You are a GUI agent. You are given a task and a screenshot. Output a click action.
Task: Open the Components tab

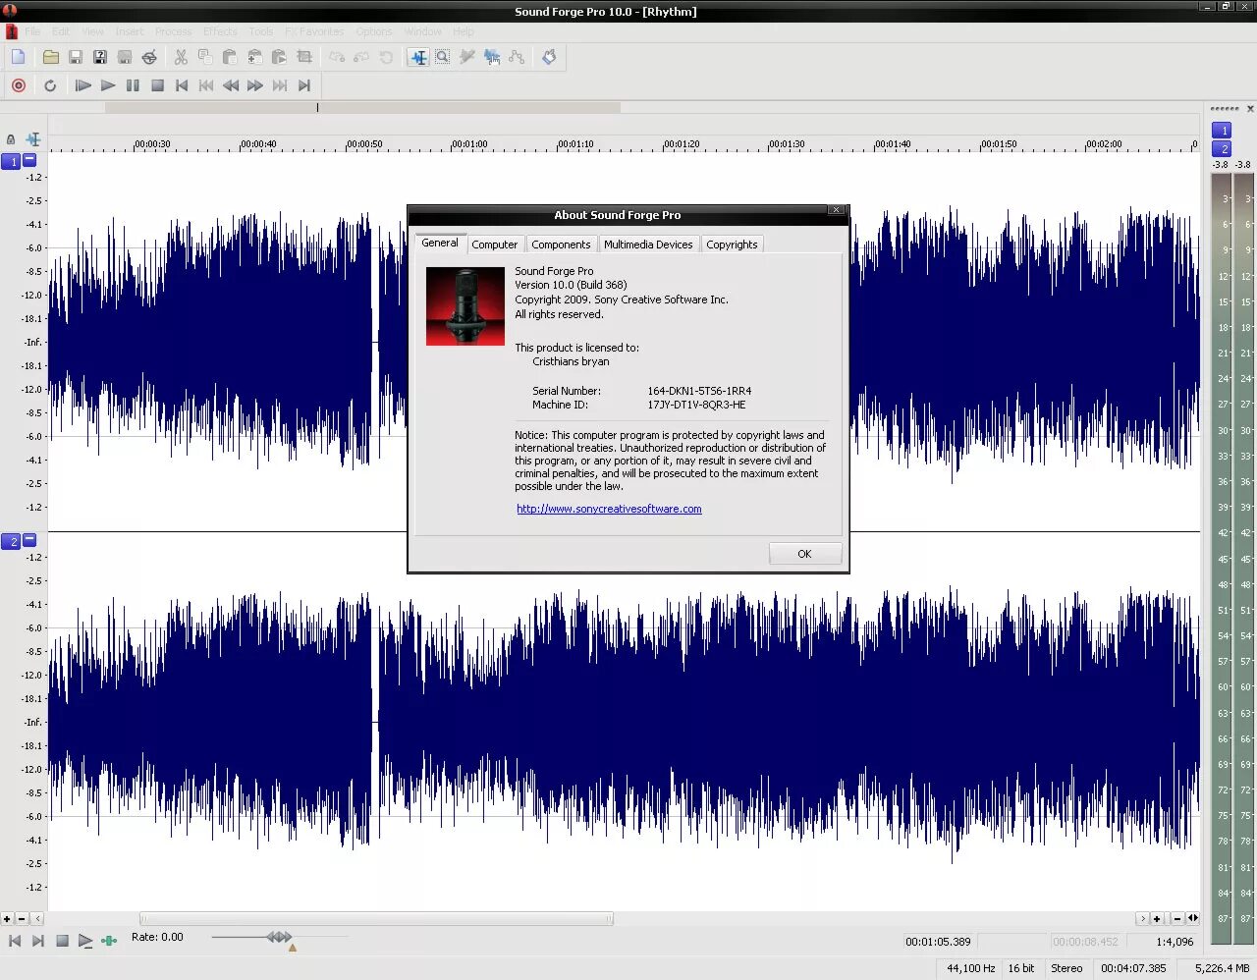[561, 245]
